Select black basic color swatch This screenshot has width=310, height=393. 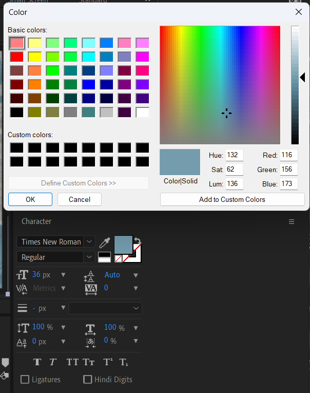[17, 113]
